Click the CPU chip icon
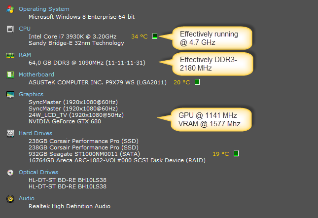The width and height of the screenshot is (318, 218). (10, 29)
